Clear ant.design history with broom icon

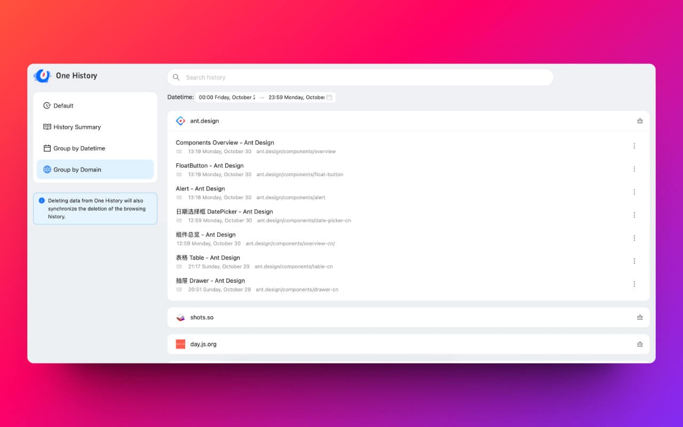click(x=640, y=121)
